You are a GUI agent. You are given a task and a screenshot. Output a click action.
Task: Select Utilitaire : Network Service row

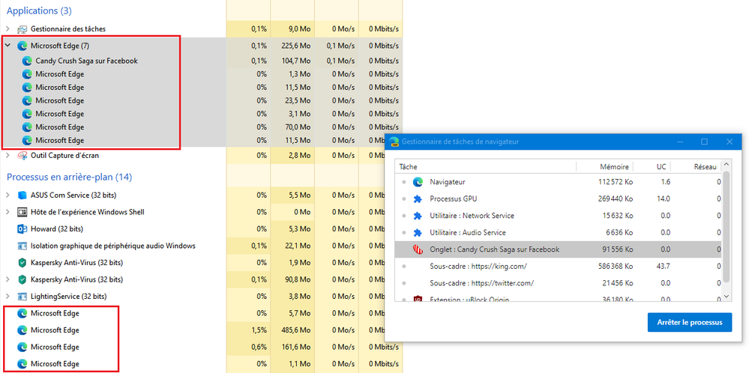(559, 216)
